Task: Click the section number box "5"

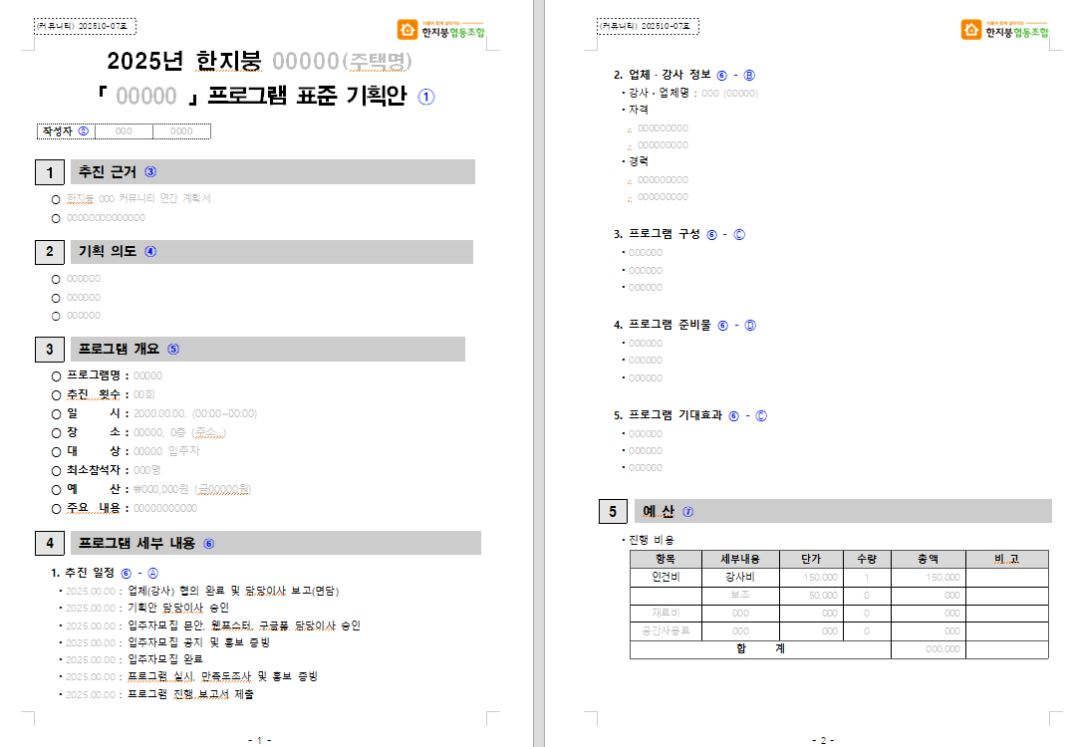Action: click(x=613, y=512)
